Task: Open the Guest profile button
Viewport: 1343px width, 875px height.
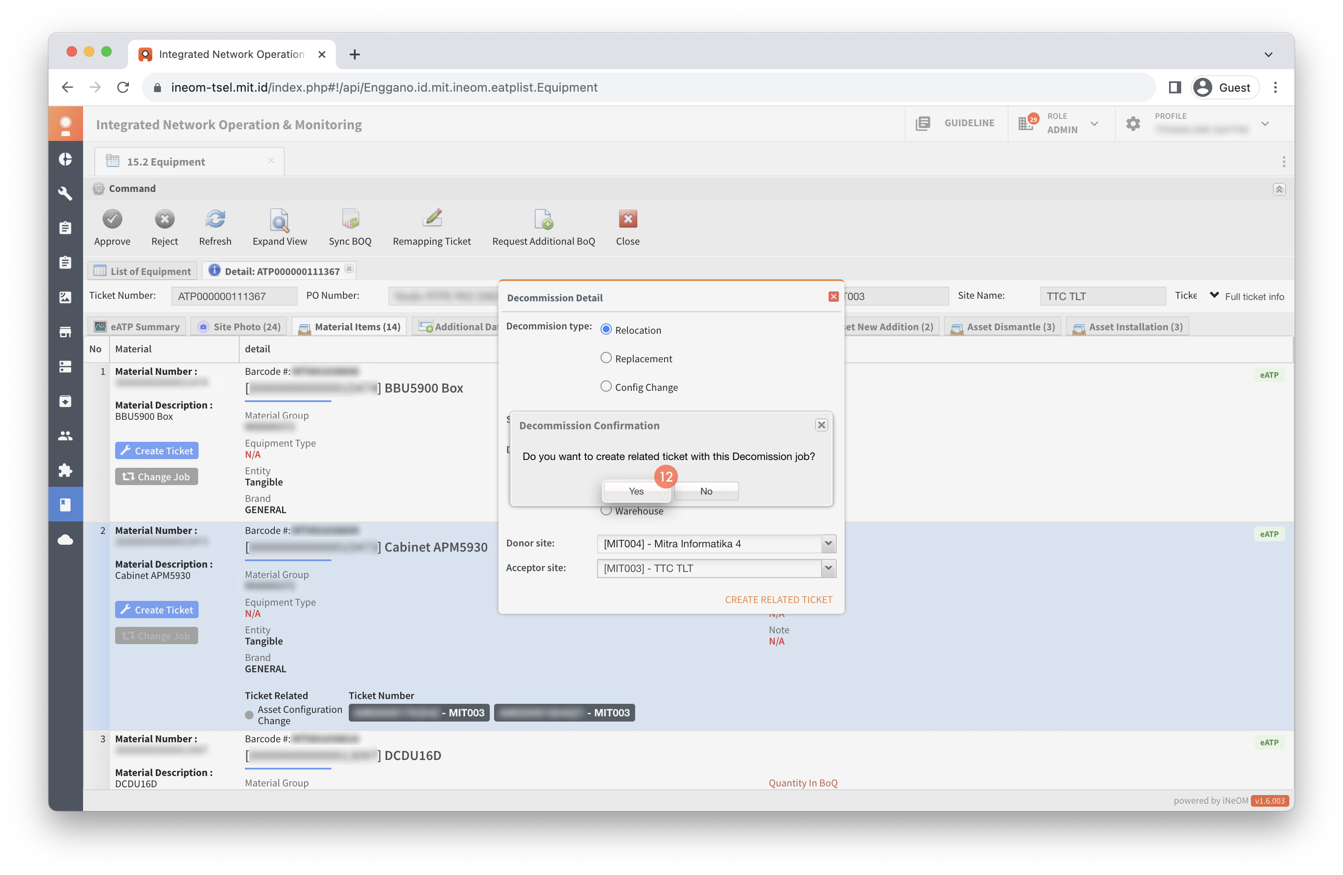Action: point(1224,87)
